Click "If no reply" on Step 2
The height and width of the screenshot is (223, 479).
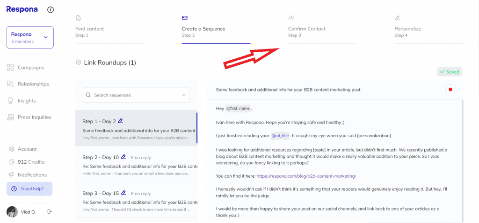click(141, 158)
